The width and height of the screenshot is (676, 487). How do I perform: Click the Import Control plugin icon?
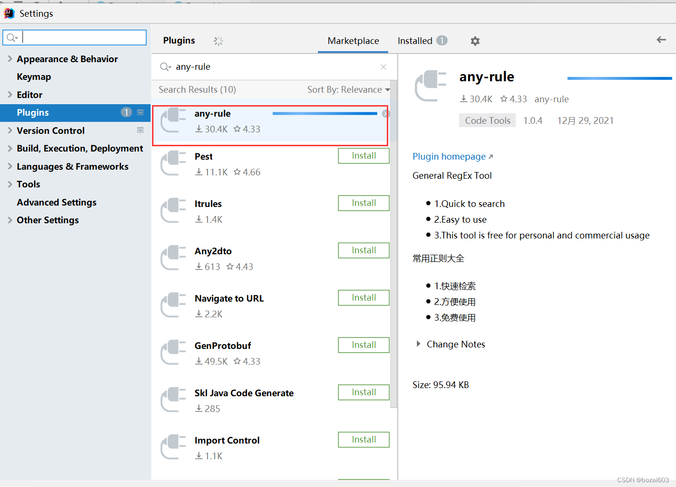tap(173, 447)
